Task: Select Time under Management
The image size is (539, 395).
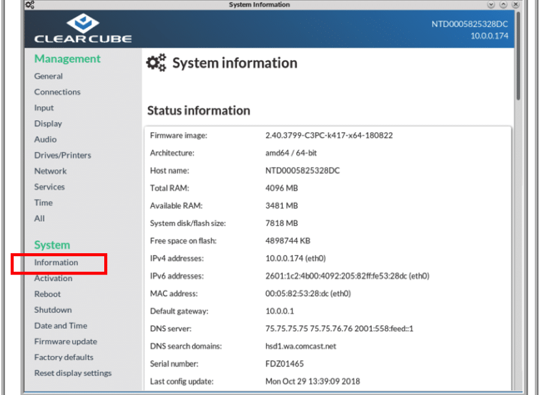Action: [43, 203]
